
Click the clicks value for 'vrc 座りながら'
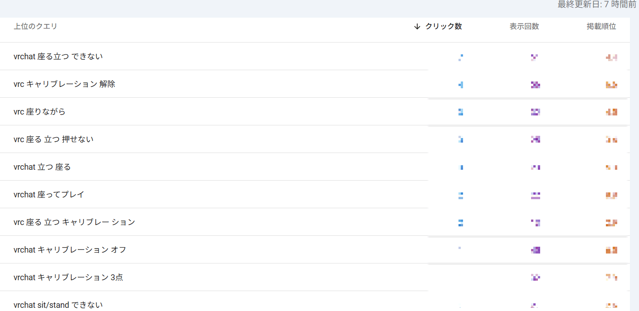coord(460,112)
